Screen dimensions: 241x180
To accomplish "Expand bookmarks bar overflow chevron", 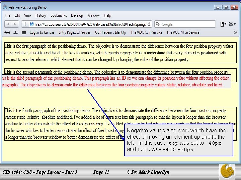I will coord(235,32).
